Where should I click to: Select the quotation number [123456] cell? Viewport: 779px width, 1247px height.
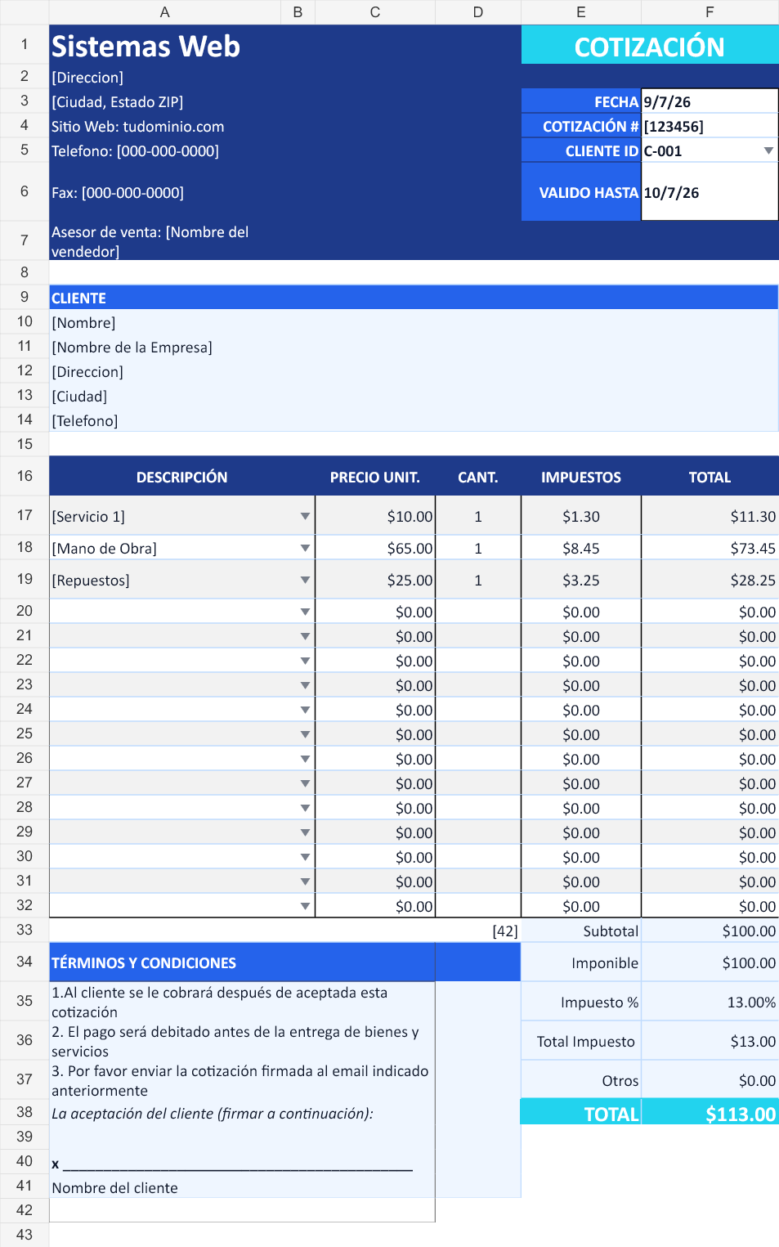tap(710, 126)
